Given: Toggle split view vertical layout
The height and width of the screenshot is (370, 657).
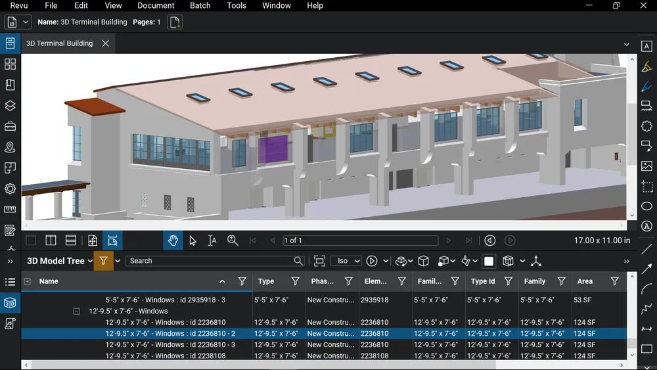Looking at the screenshot, I should 51,241.
